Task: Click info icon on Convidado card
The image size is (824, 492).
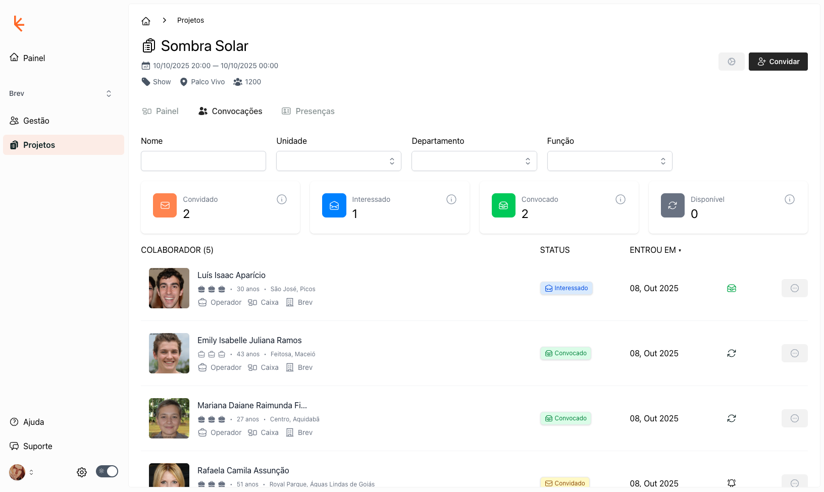Action: 282,199
